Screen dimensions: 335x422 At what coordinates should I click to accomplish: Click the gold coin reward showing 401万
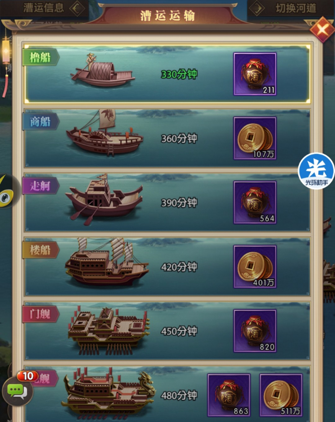[x=255, y=267]
